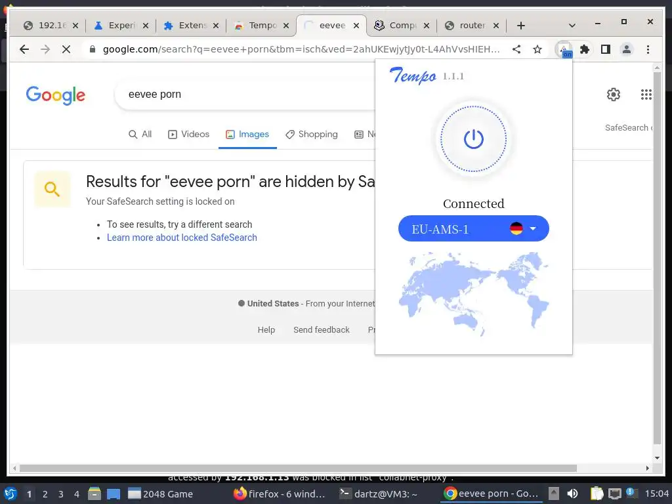
Task: Switch to workspace 4
Action: pyautogui.click(x=77, y=494)
